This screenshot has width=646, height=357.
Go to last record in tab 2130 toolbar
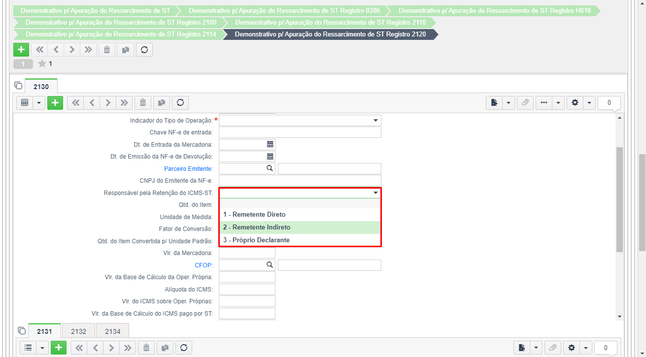[x=124, y=102]
